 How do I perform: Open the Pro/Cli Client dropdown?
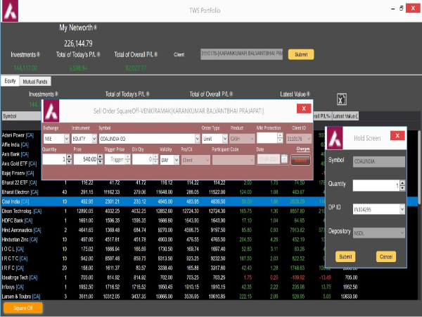207,160
